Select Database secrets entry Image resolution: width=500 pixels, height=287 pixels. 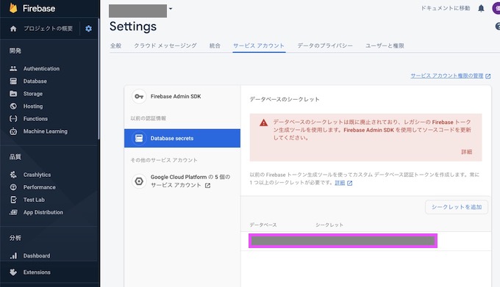182,138
